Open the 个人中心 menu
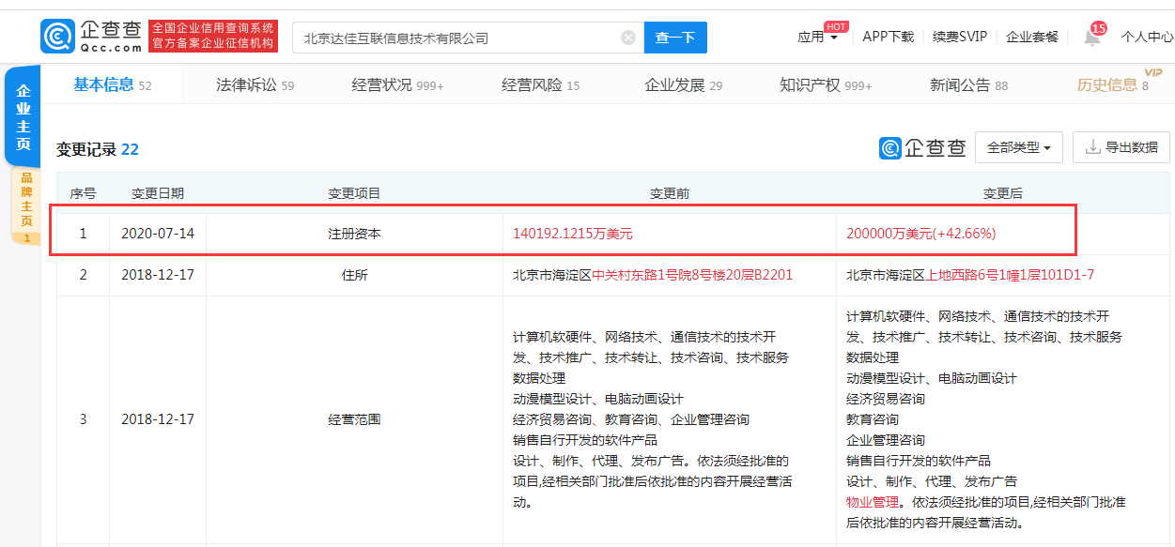The height and width of the screenshot is (547, 1175). pos(1147,38)
